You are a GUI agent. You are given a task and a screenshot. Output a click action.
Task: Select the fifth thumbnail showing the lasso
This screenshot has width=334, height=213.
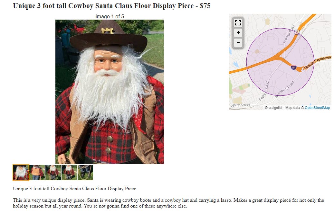pos(85,173)
